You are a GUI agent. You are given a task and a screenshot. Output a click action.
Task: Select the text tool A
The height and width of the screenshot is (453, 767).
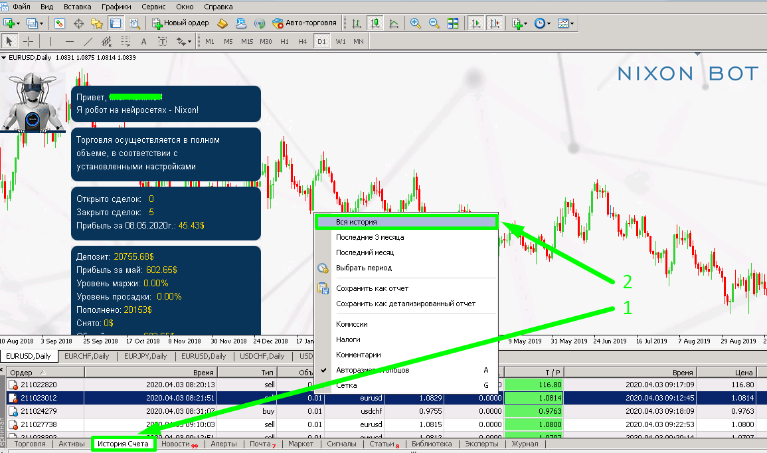tap(144, 41)
